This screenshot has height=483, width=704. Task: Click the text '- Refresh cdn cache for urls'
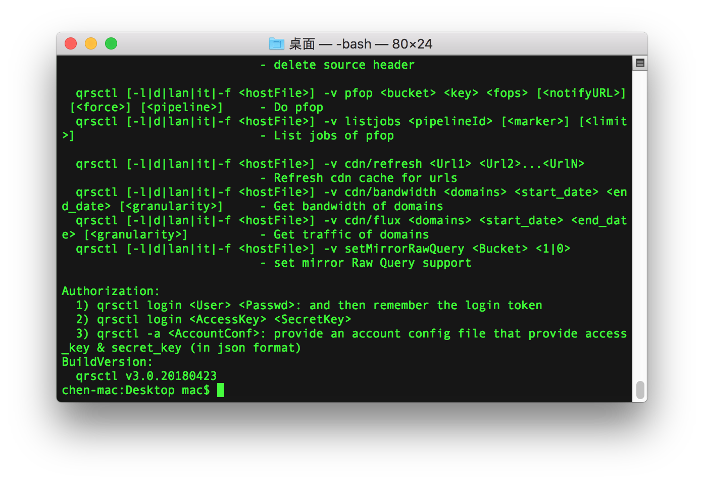pos(359,178)
